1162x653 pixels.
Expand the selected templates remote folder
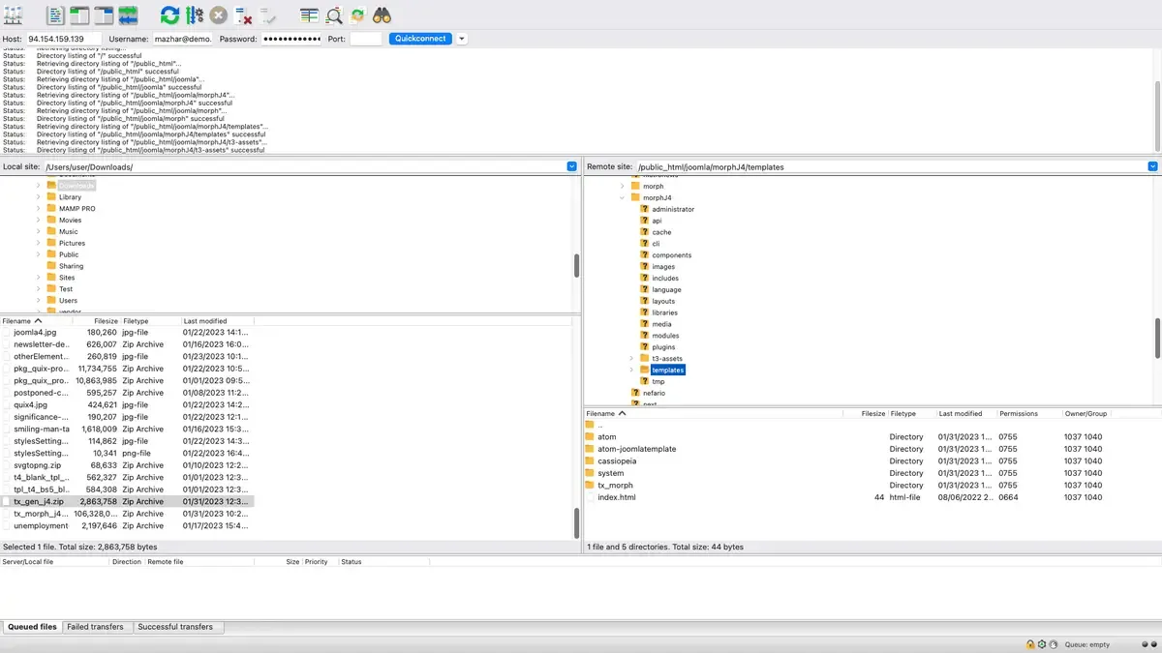[x=631, y=370]
